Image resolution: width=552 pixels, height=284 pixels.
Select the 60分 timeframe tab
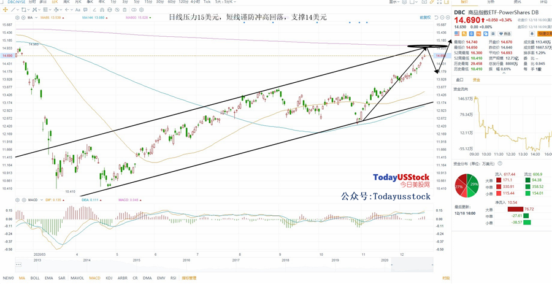[172, 2]
